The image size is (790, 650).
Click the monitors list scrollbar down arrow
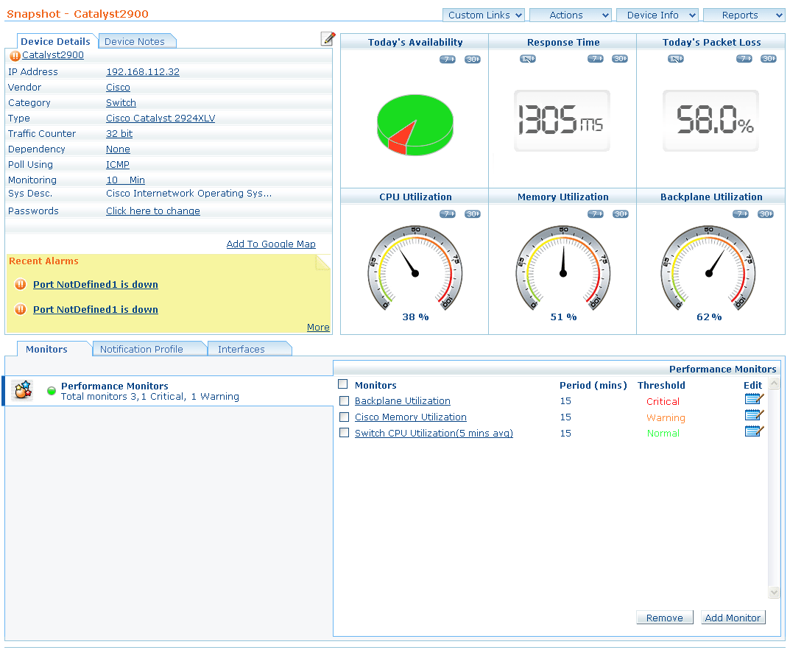[774, 592]
